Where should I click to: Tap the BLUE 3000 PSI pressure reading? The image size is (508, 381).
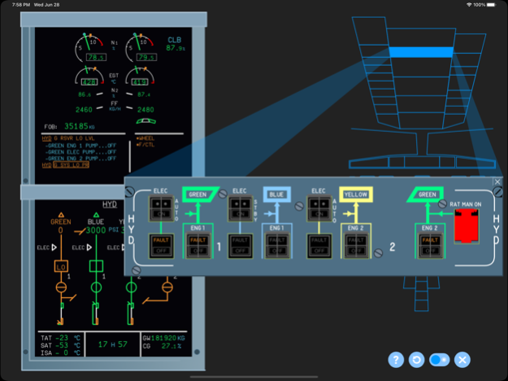pos(98,230)
